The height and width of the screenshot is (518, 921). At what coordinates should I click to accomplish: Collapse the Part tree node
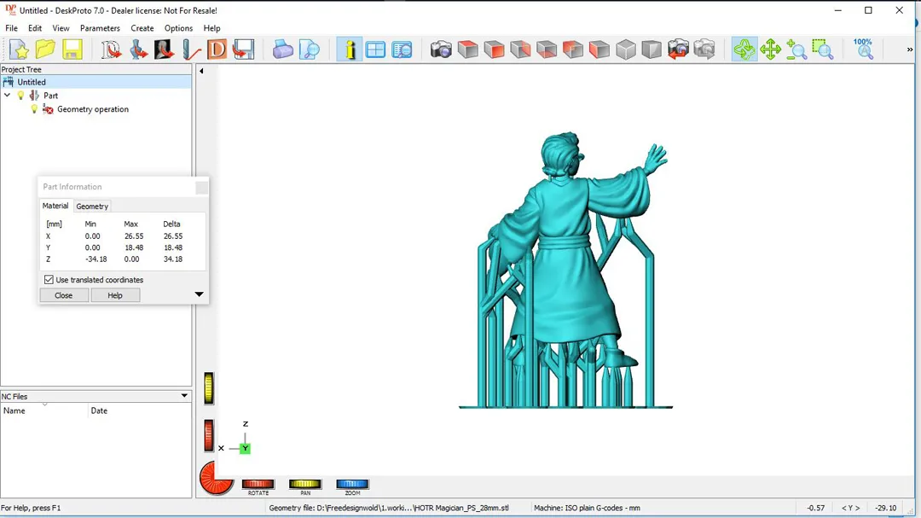8,96
